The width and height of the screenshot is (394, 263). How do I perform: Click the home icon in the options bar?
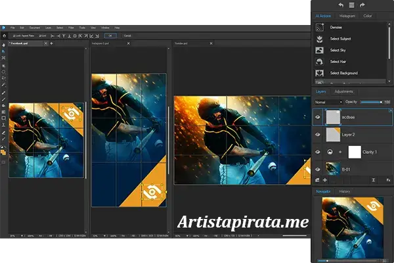pyautogui.click(x=5, y=36)
